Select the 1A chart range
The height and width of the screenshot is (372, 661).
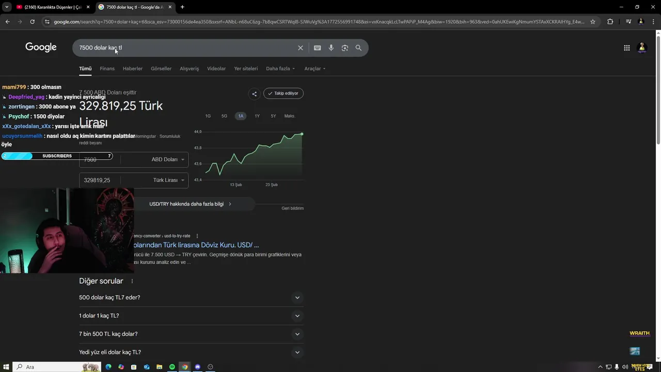point(241,116)
